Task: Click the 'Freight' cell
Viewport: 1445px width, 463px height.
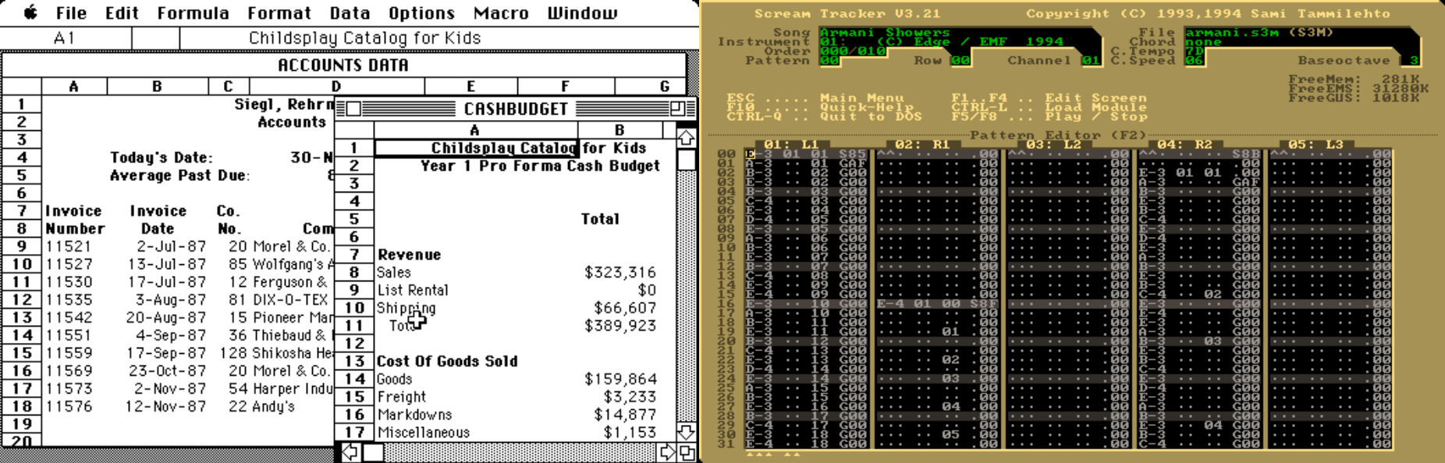Action: pos(402,397)
